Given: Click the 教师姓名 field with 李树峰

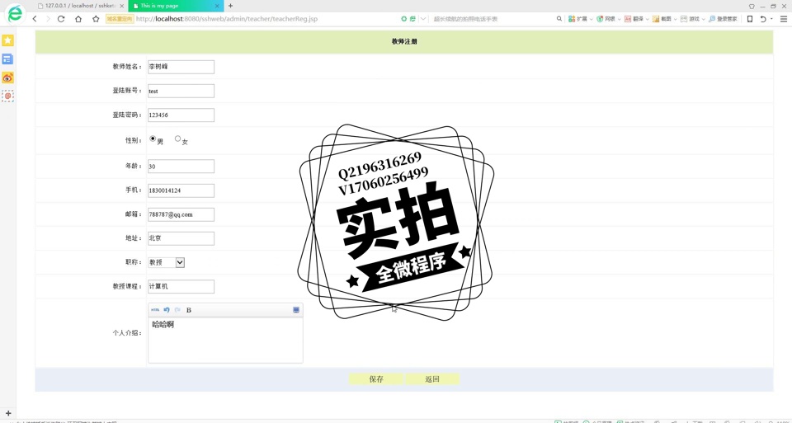Looking at the screenshot, I should point(181,67).
